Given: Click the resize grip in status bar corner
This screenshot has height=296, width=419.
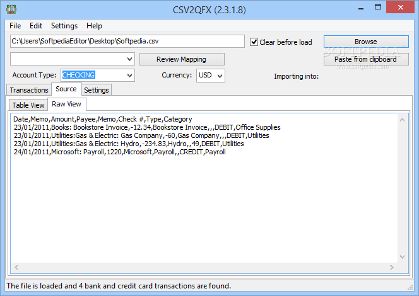Looking at the screenshot, I should click(x=410, y=287).
